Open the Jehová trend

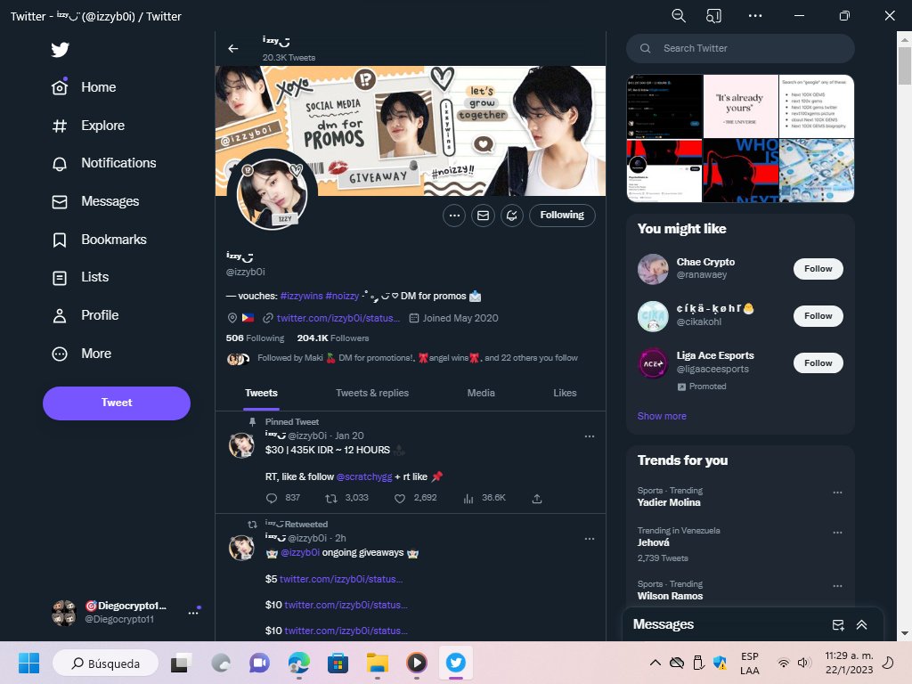click(x=653, y=542)
